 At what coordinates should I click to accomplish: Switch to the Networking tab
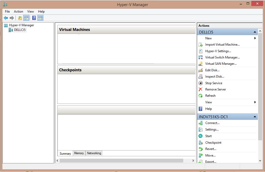coord(94,153)
